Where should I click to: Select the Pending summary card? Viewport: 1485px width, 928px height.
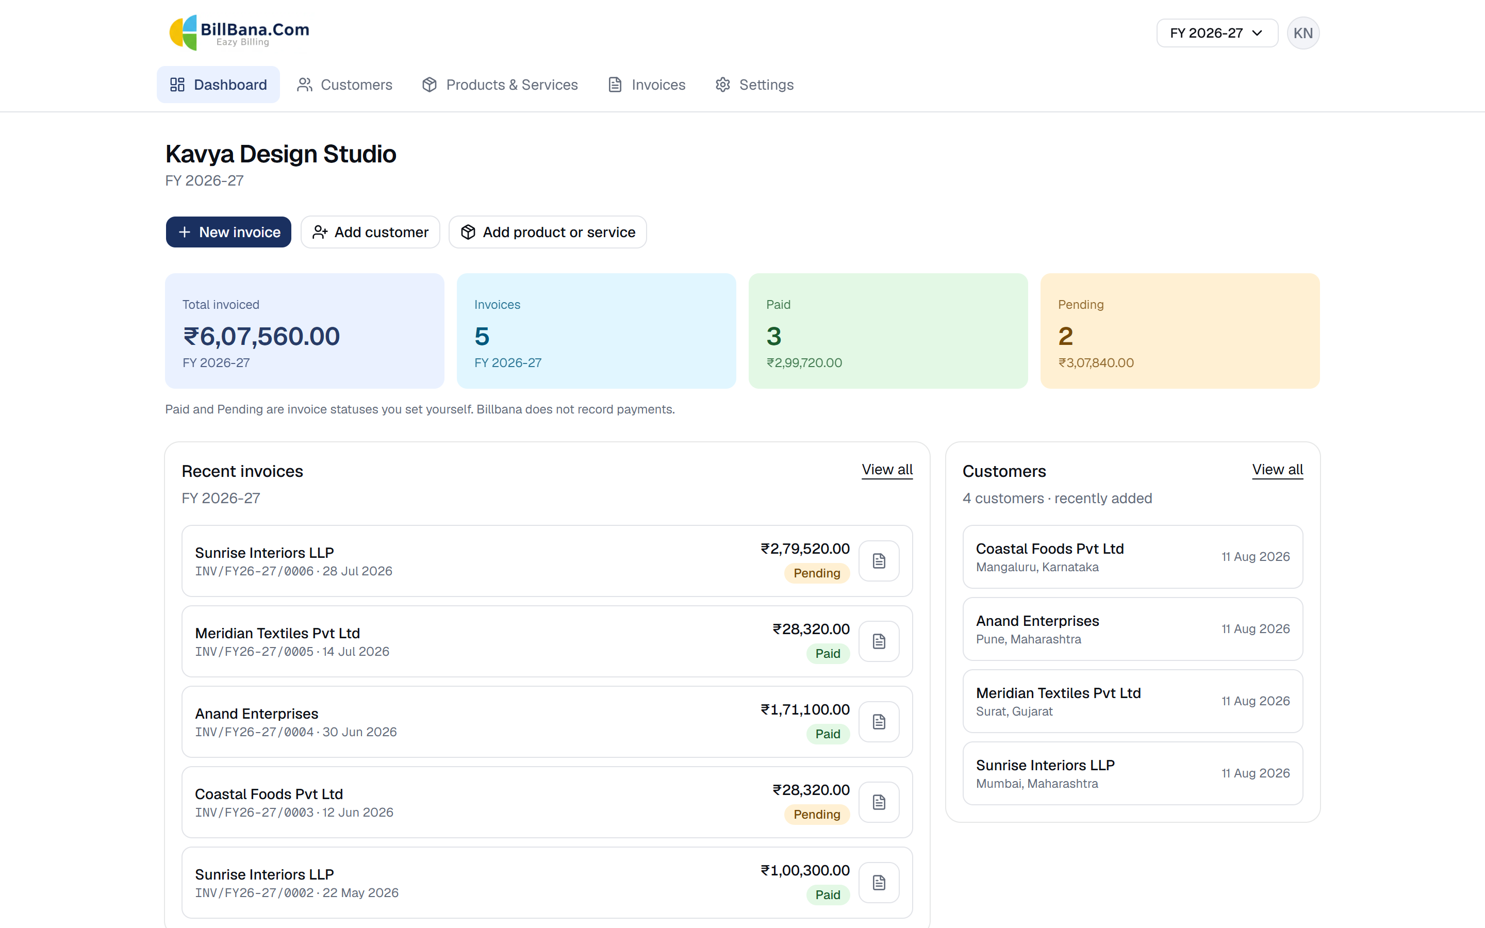[1179, 331]
